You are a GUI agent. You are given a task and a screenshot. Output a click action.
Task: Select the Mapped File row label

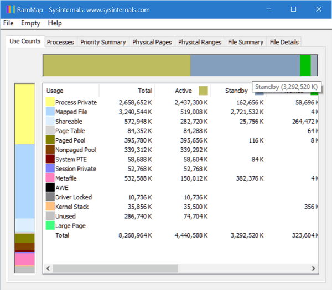[x=71, y=112]
